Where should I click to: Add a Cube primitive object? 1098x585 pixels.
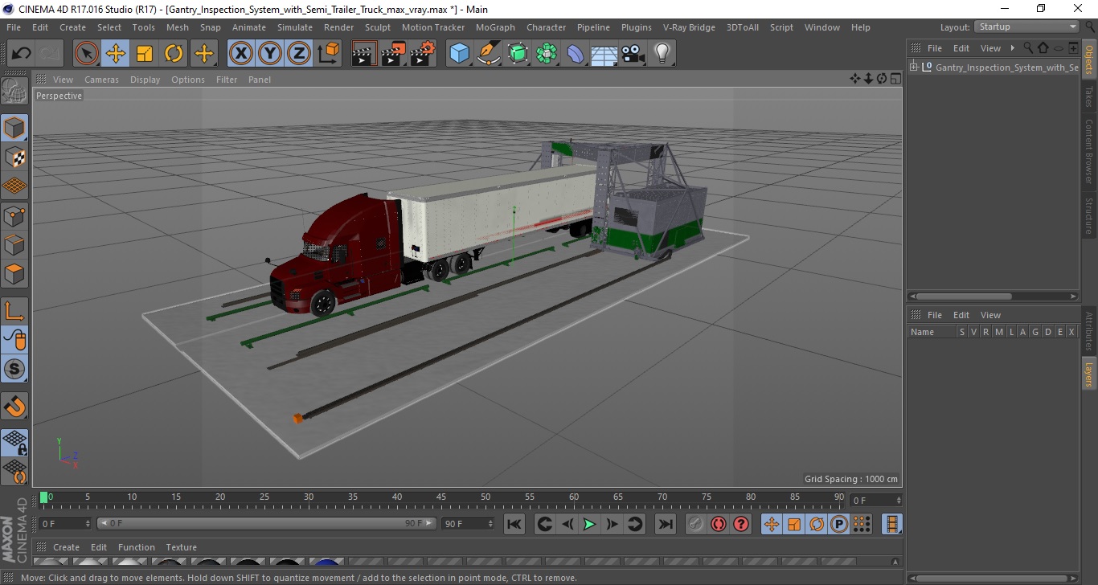[x=459, y=54]
